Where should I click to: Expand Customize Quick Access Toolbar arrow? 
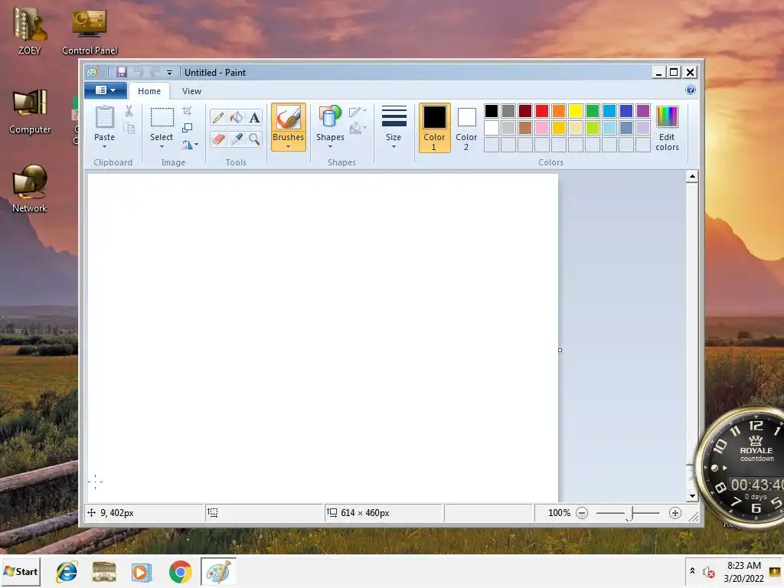click(x=169, y=73)
